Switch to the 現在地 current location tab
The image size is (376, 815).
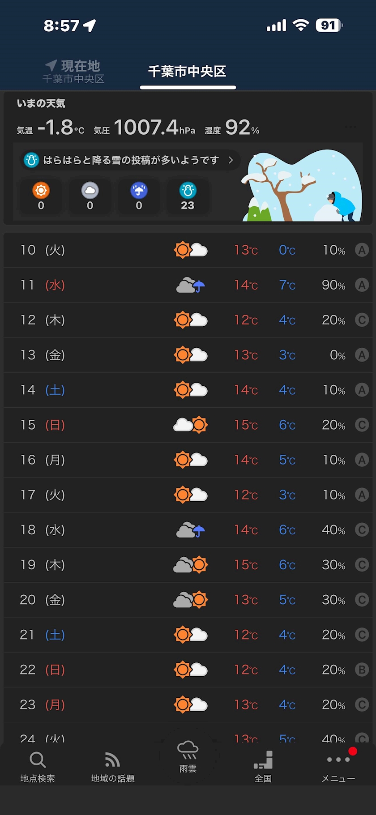74,72
